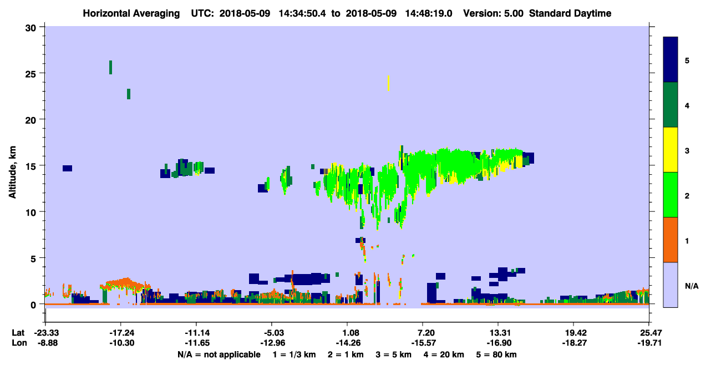Click legend text '3 = 5 km'
Image resolution: width=721 pixels, height=370 pixels.
coord(394,354)
